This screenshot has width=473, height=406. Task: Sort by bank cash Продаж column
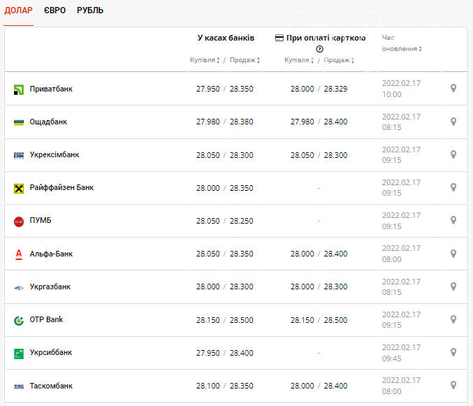[245, 60]
